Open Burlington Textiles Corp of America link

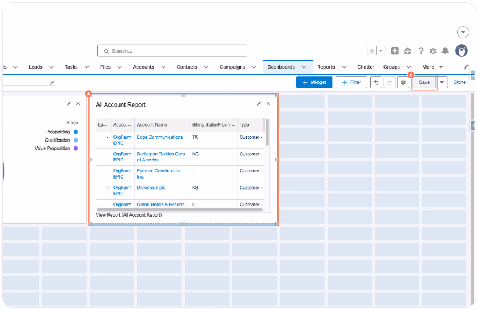click(x=161, y=157)
